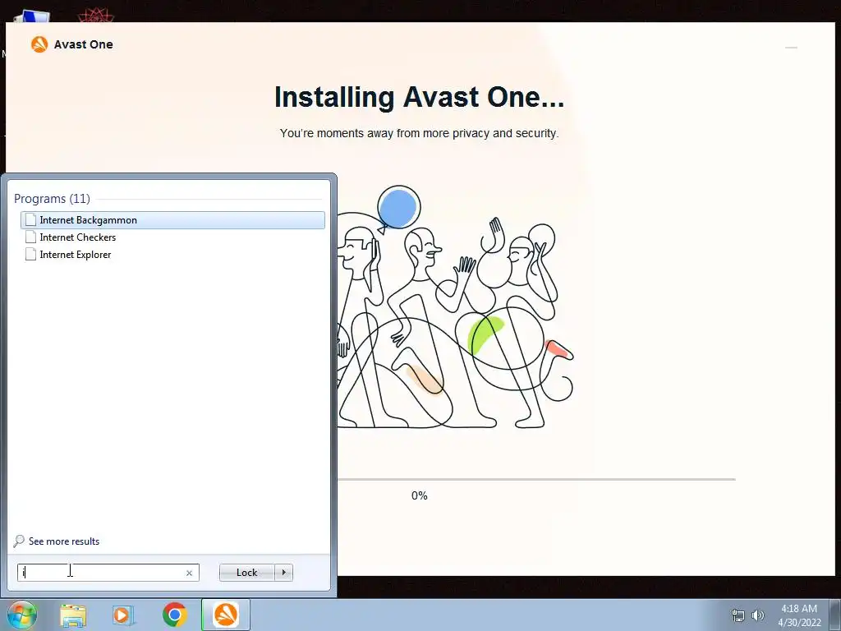Click the Lock button

[246, 573]
